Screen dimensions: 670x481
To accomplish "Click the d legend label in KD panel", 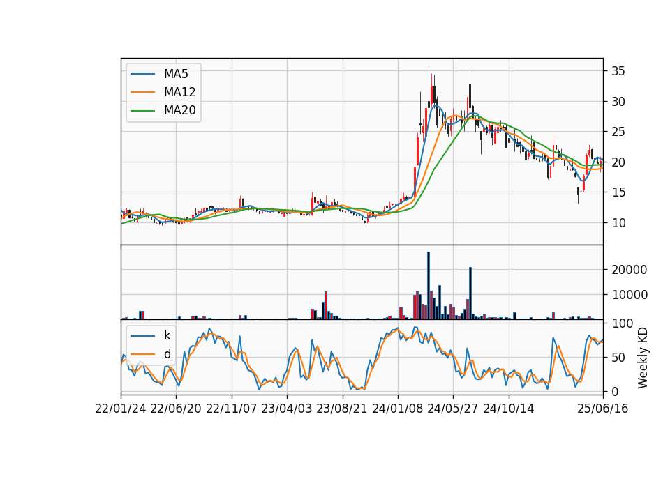I will point(167,354).
